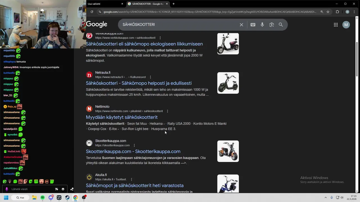Click the purple microphone icon in chat box
Viewport: 360px width, 202px height.
click(7, 189)
